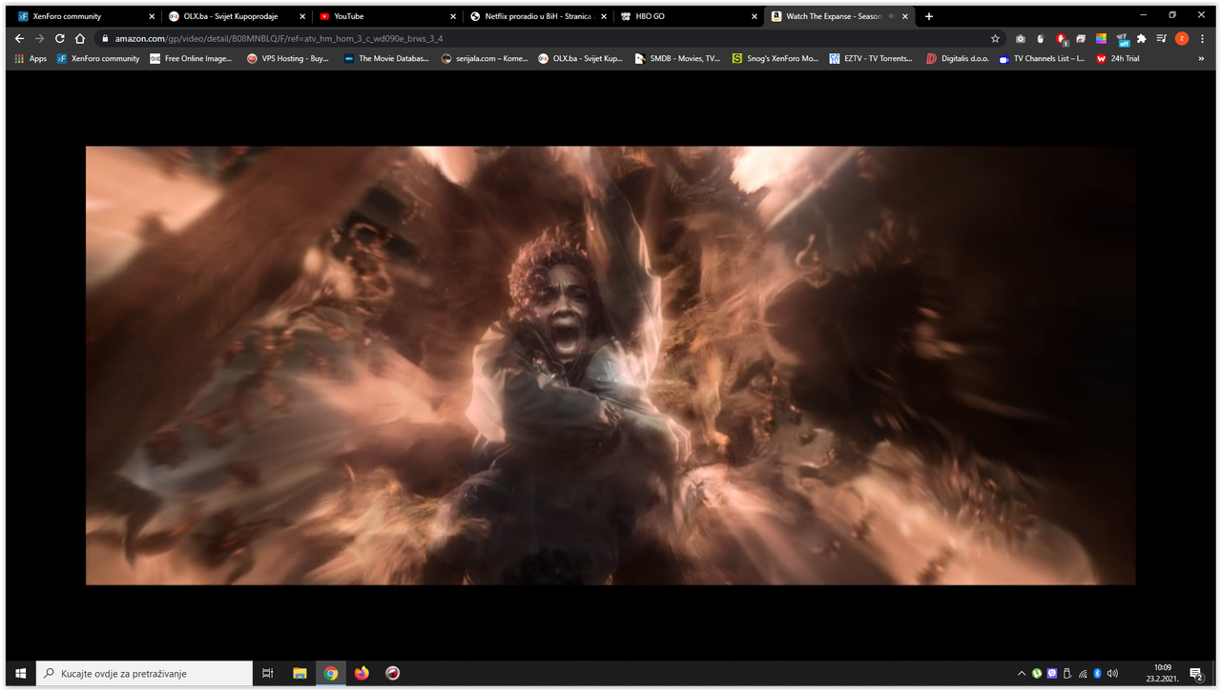Open the media control playlist icon
The width and height of the screenshot is (1221, 691).
[1161, 39]
